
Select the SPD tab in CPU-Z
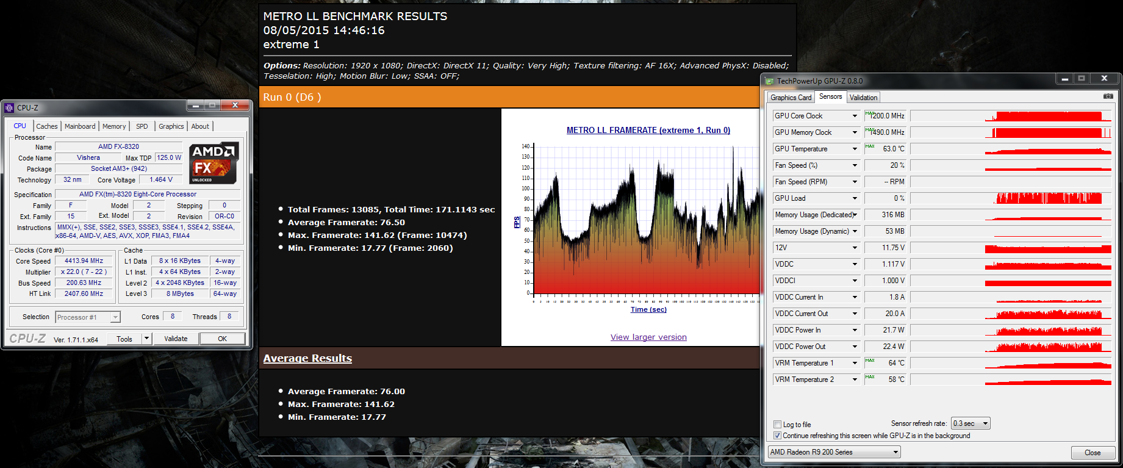142,126
